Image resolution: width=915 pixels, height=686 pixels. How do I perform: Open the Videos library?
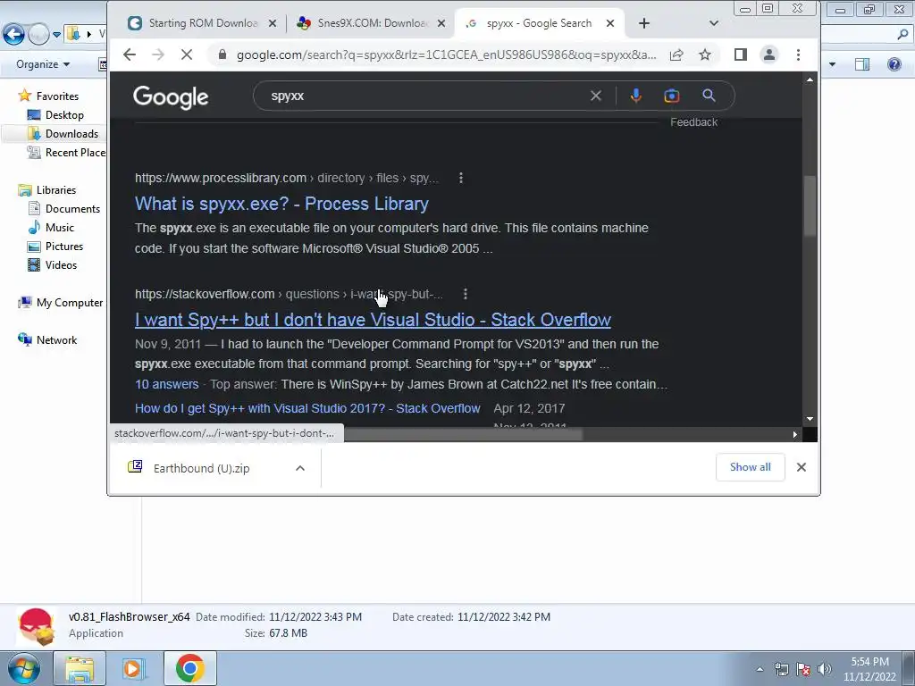[x=61, y=264]
